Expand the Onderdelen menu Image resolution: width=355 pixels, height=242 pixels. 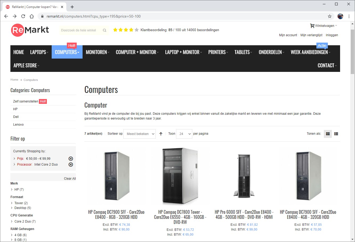pos(271,52)
